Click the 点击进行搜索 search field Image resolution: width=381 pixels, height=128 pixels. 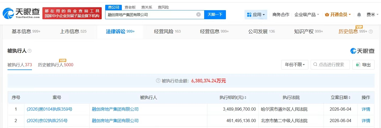330,65
